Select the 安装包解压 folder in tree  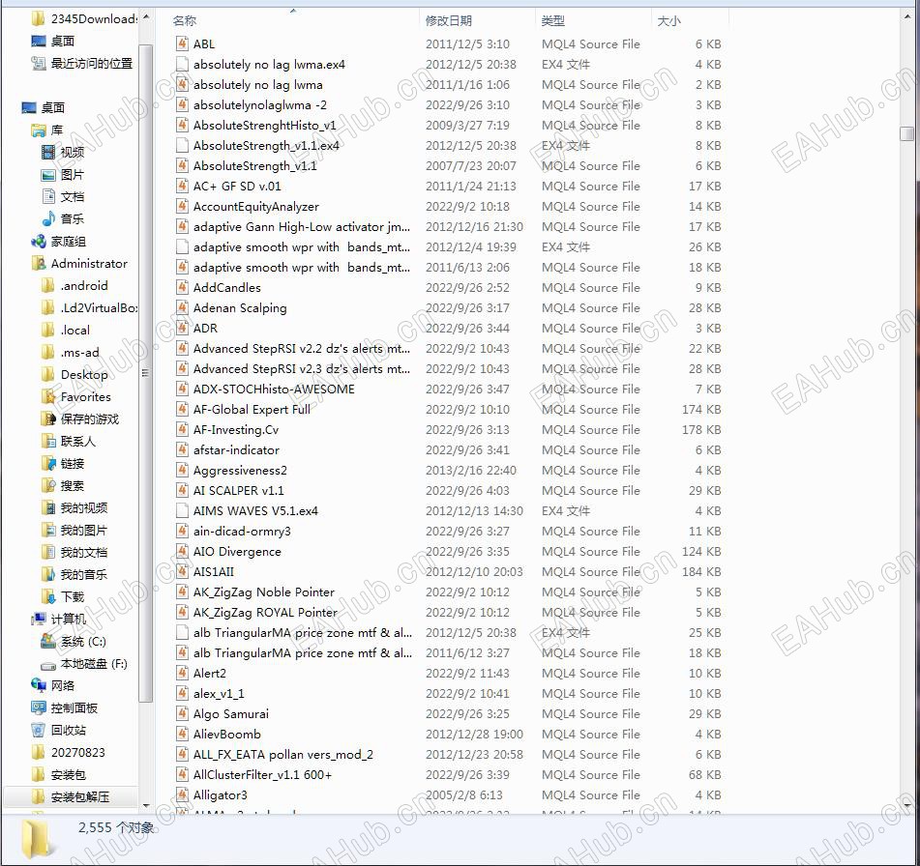(71, 796)
